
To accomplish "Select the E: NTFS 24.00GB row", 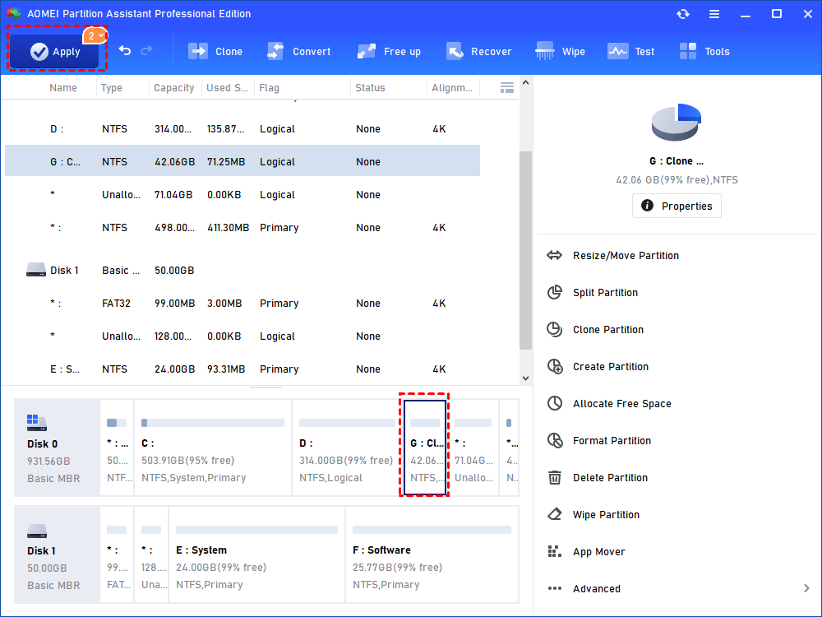I will pyautogui.click(x=242, y=369).
